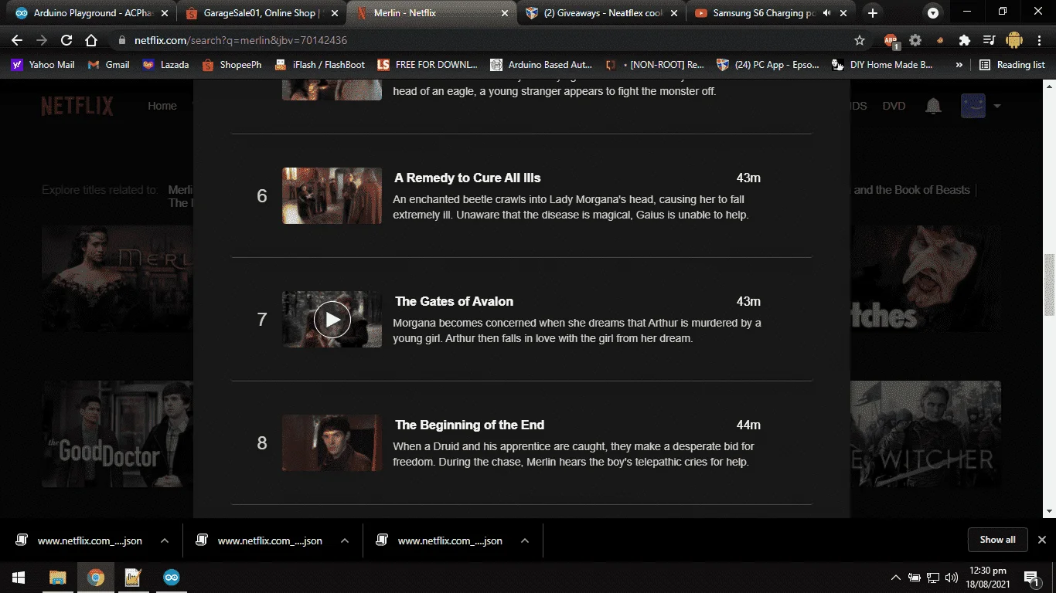Screen dimensions: 1056x593
Task: Open the Arduino Based Aut... bookmark
Action: tap(540, 65)
